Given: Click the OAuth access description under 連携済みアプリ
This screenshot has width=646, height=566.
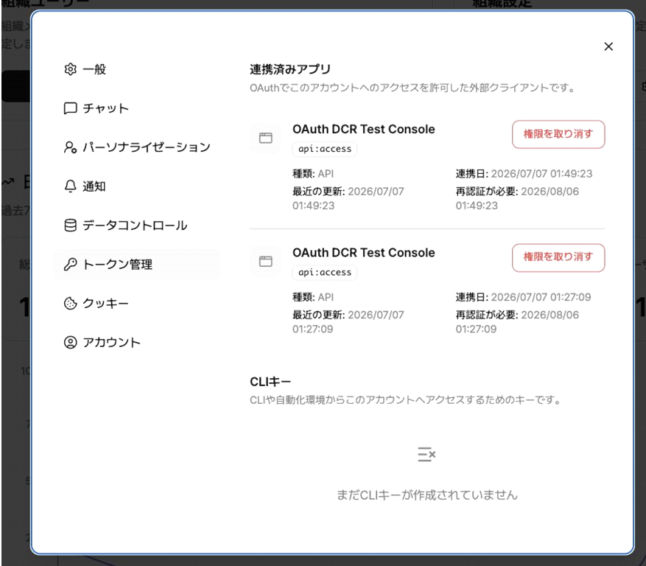Looking at the screenshot, I should tap(412, 88).
